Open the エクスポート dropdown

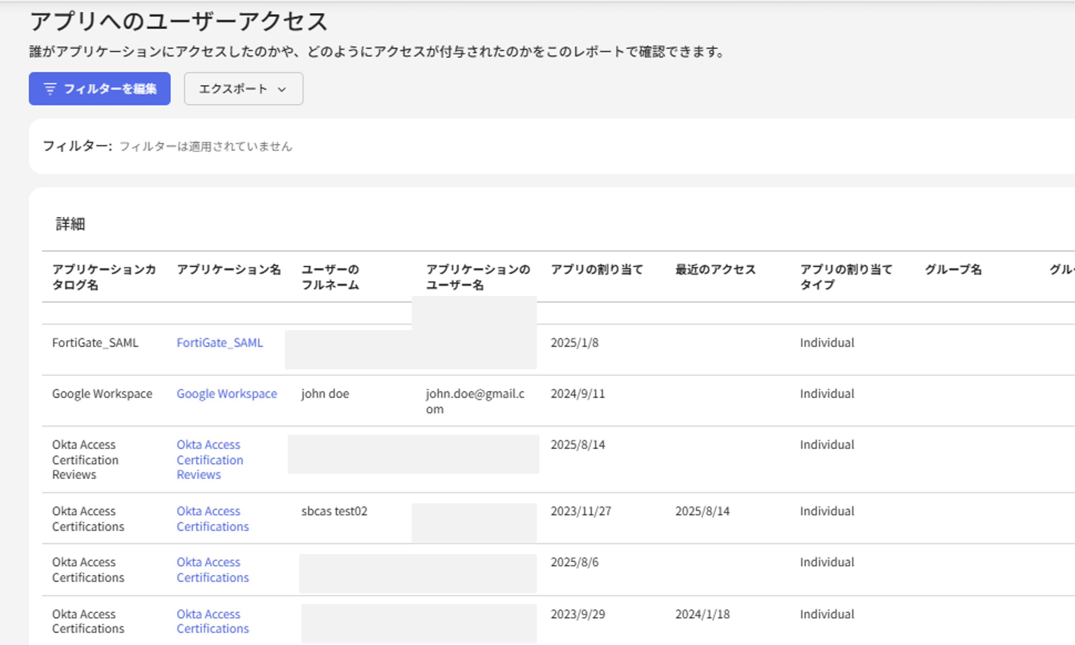point(243,89)
